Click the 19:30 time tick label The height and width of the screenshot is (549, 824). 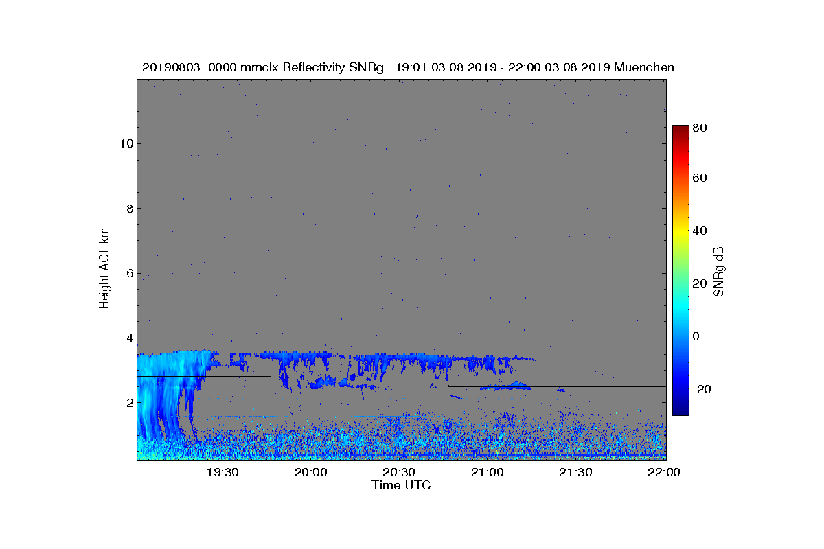[222, 472]
